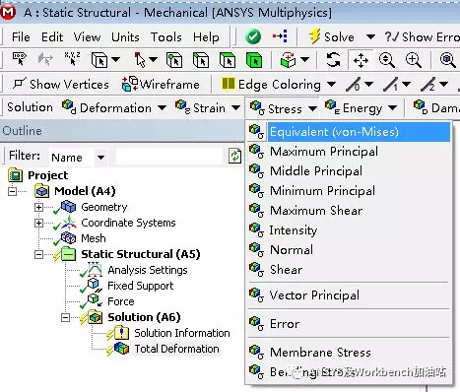Open the View menu
Image resolution: width=460 pixels, height=392 pixels.
(x=87, y=37)
